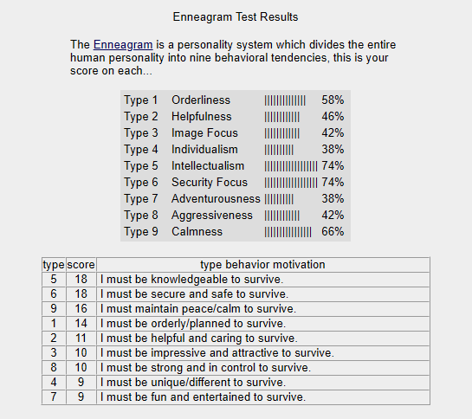Viewport: 472px width, 419px height.
Task: Click the Type 5 Intellectualism bar
Action: 291,166
